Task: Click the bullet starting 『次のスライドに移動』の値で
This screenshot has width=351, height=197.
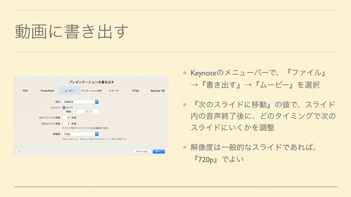Action: click(x=263, y=116)
